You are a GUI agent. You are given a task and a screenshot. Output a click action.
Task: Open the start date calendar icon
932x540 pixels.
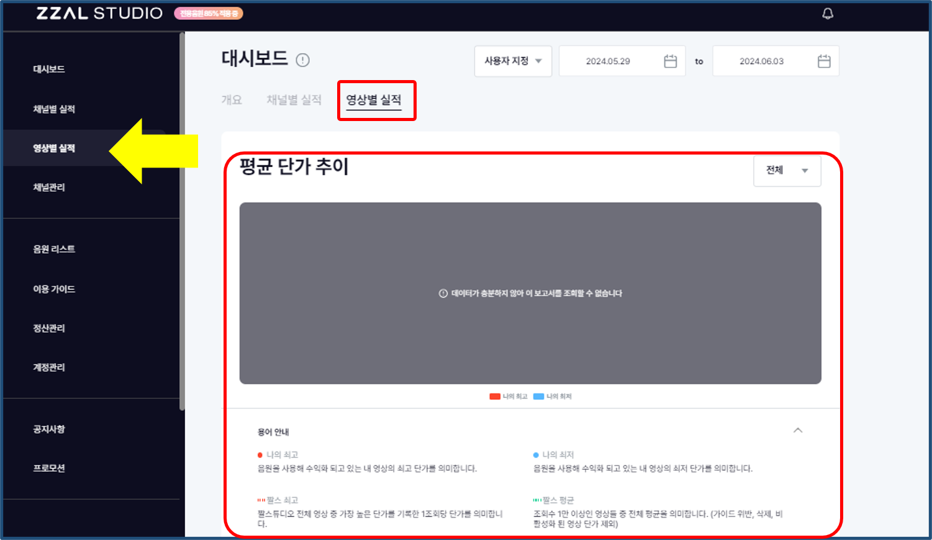tap(669, 61)
